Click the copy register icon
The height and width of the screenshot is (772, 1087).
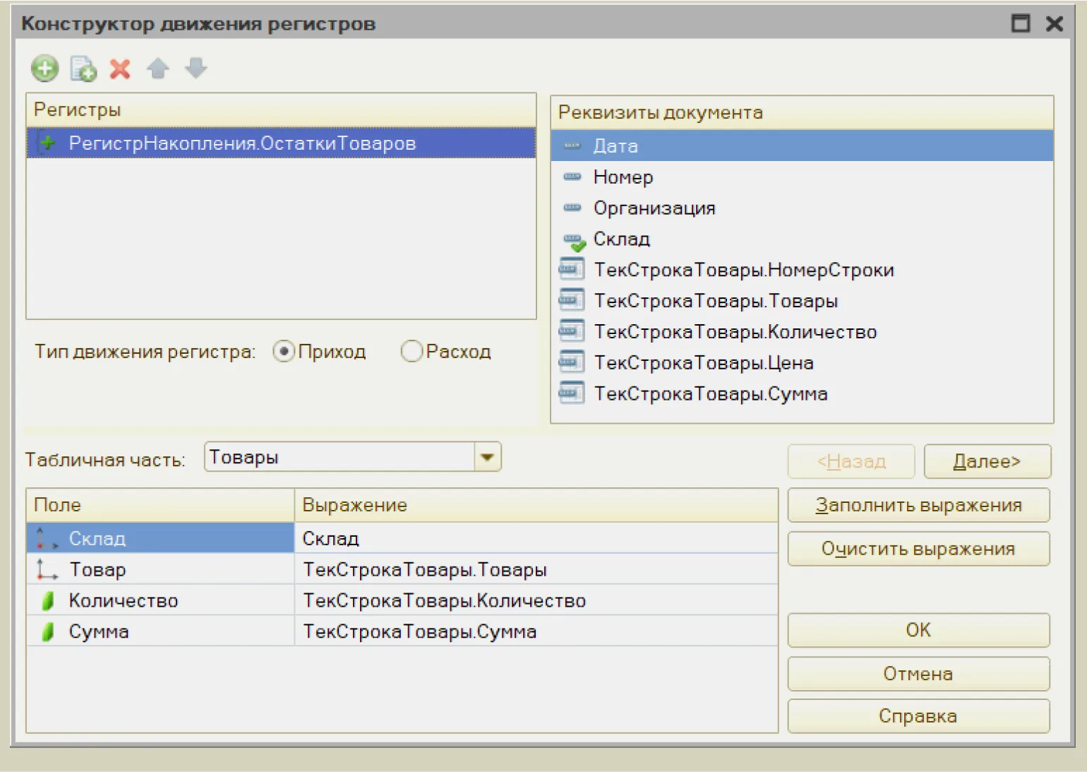(x=83, y=69)
